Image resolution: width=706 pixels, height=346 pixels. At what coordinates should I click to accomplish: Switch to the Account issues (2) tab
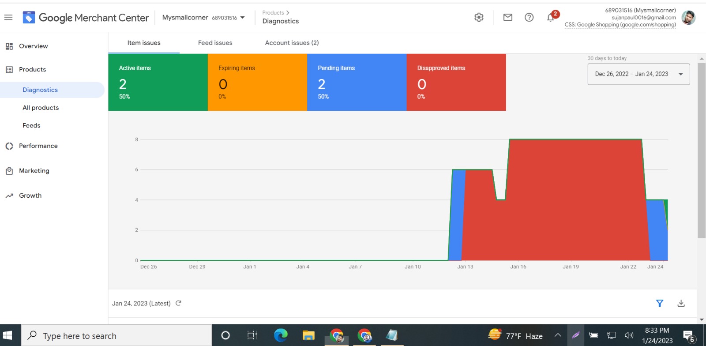click(292, 43)
